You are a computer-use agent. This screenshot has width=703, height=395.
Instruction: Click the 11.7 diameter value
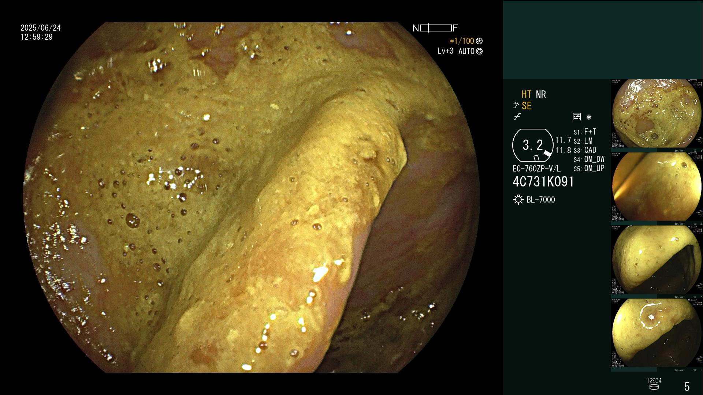tap(563, 140)
